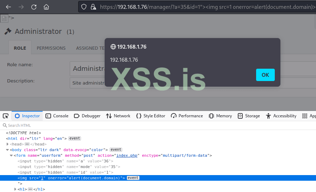Select the URL address bar text
This screenshot has height=192, width=316.
click(x=207, y=7)
